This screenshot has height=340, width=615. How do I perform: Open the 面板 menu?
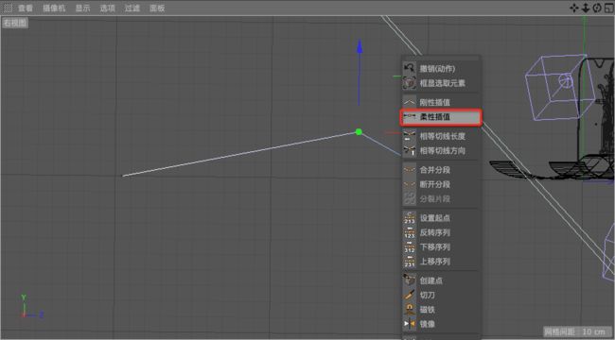point(157,8)
